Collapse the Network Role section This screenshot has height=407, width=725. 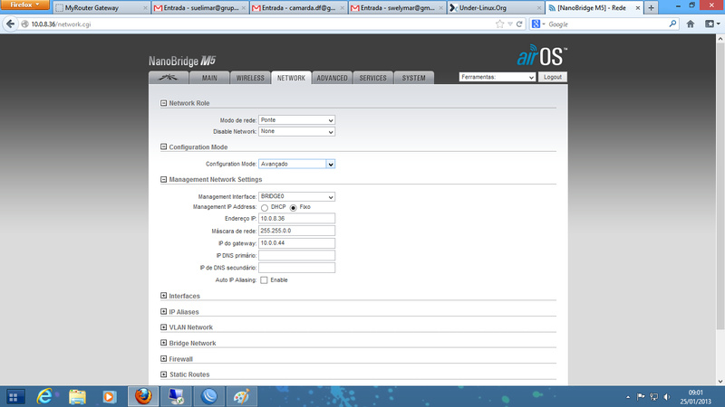pos(163,103)
